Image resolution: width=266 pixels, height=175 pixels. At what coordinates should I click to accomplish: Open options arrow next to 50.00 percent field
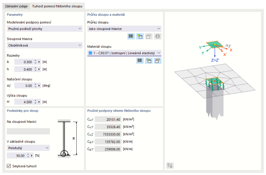(x=32, y=155)
